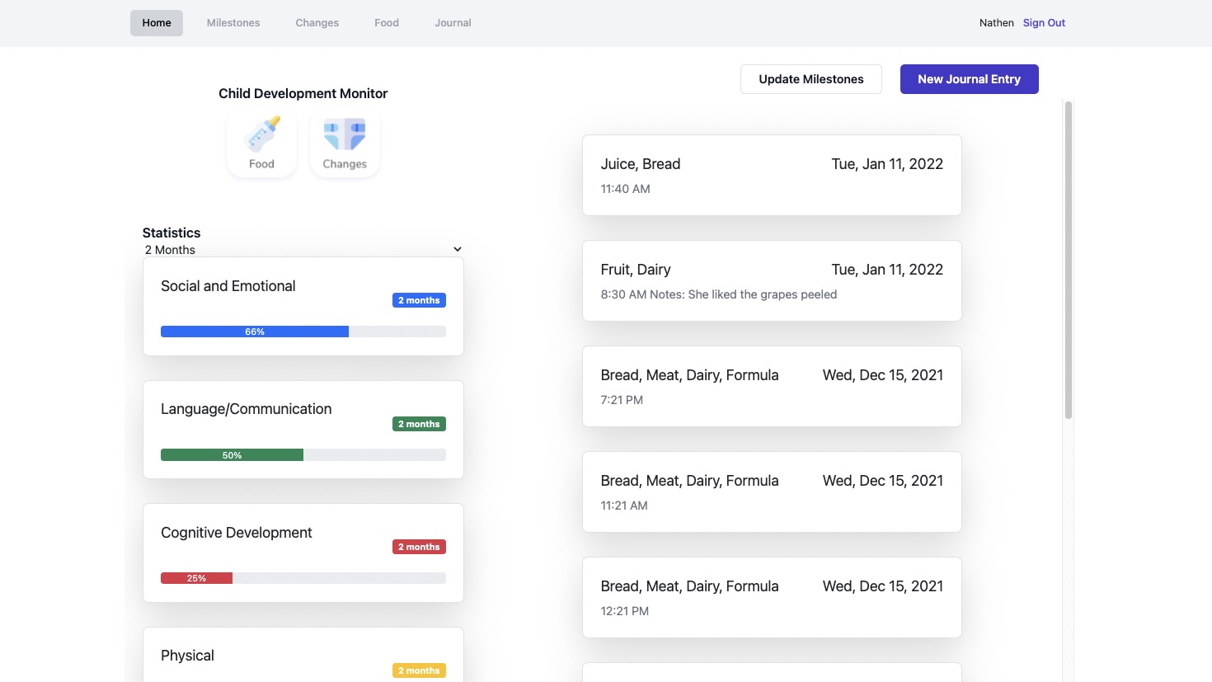The image size is (1212, 682).
Task: Click the journal list vertical scrollbar
Action: click(1068, 260)
